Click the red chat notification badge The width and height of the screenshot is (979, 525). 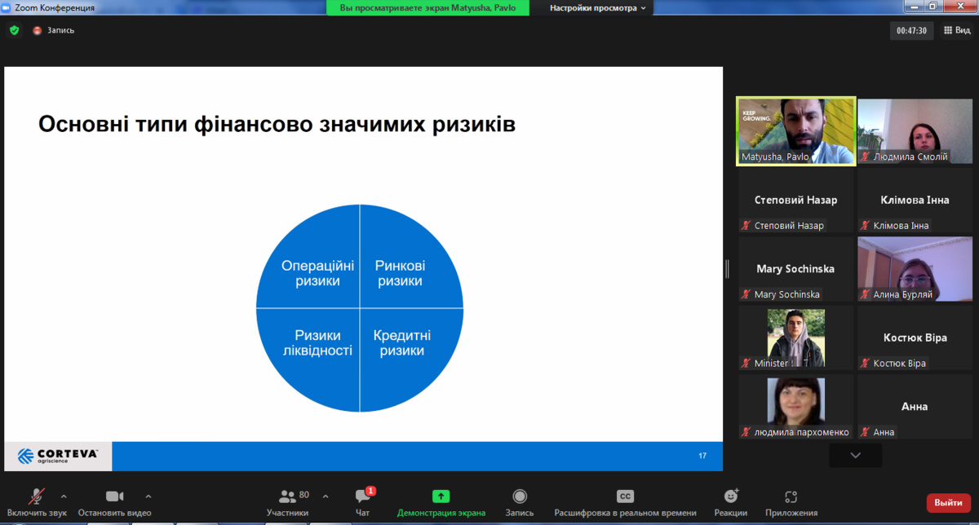coord(371,491)
